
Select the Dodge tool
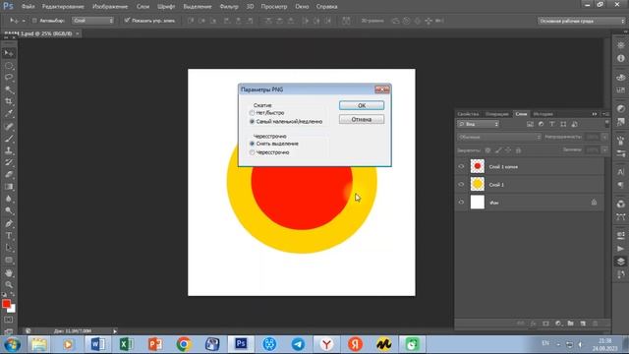(x=9, y=210)
